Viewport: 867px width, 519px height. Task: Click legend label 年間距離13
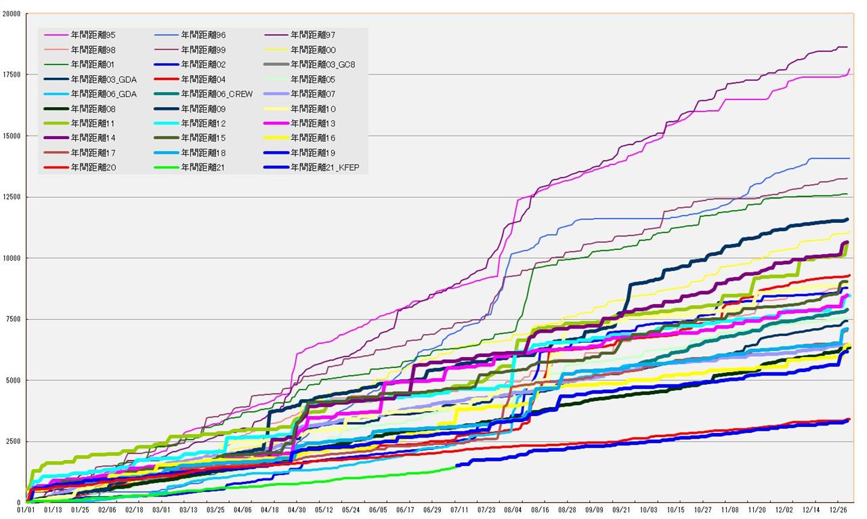[313, 123]
